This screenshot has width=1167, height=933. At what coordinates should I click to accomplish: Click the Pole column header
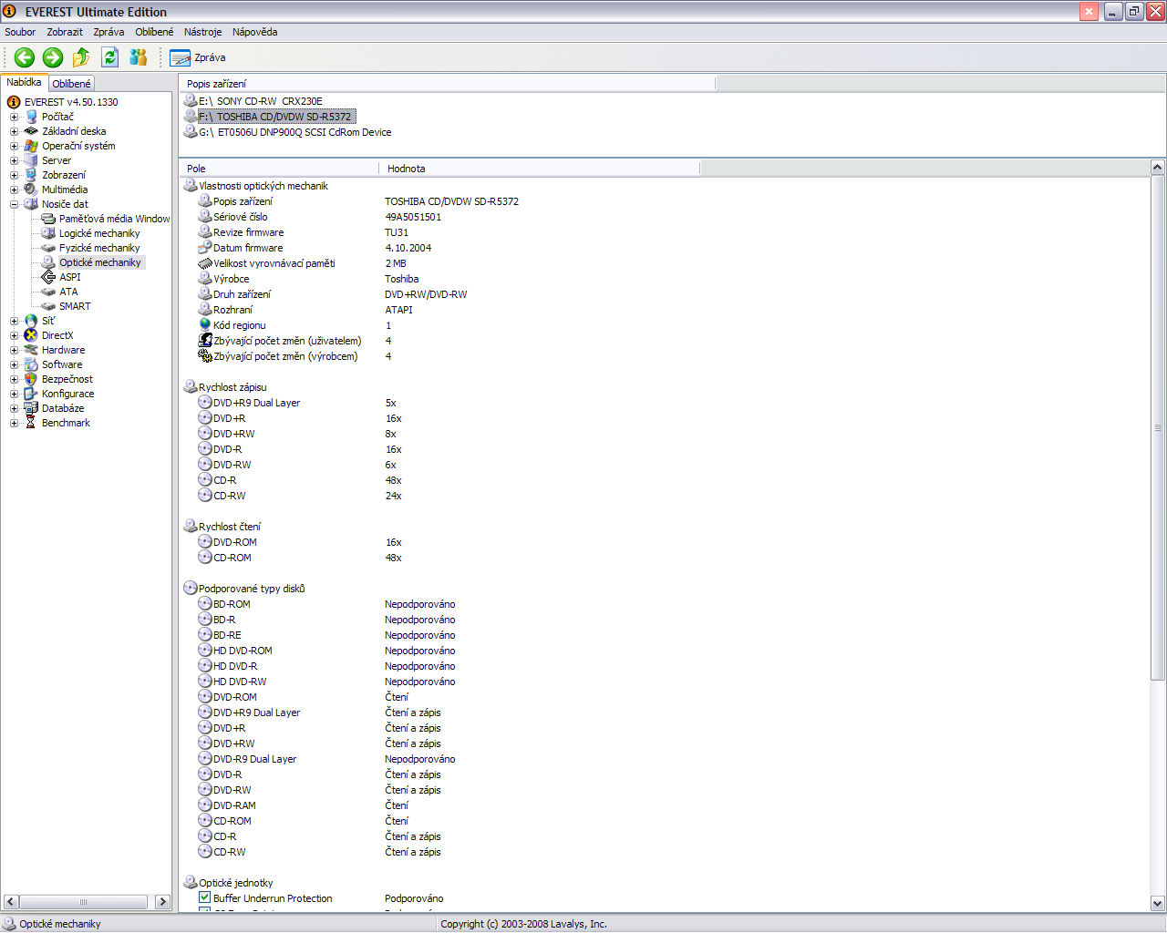point(278,169)
